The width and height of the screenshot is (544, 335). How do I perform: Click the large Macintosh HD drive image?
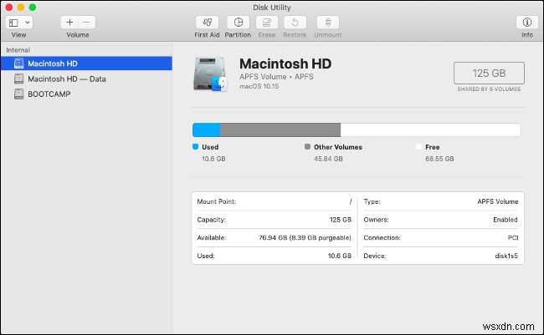click(x=210, y=74)
